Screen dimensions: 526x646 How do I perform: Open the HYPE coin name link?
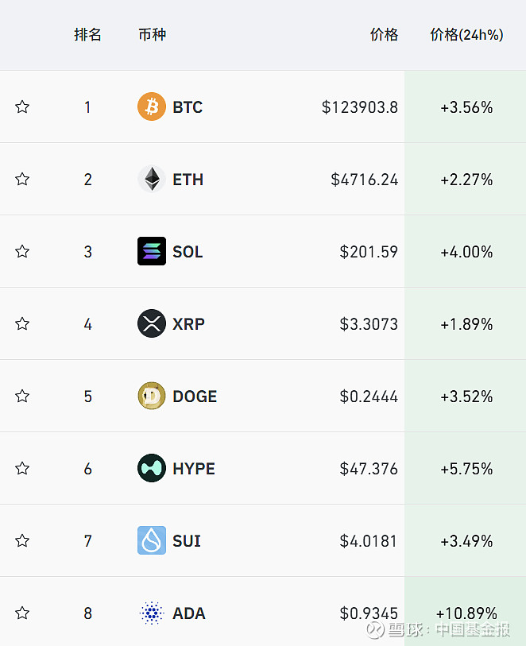(x=194, y=469)
